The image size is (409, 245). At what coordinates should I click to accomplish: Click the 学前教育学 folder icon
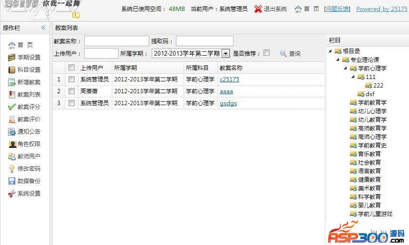(353, 103)
